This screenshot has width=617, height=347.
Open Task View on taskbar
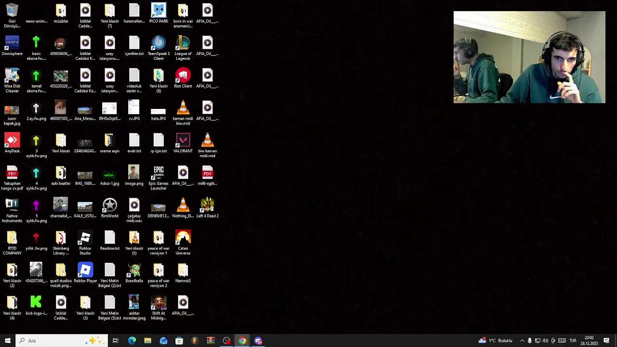point(116,341)
